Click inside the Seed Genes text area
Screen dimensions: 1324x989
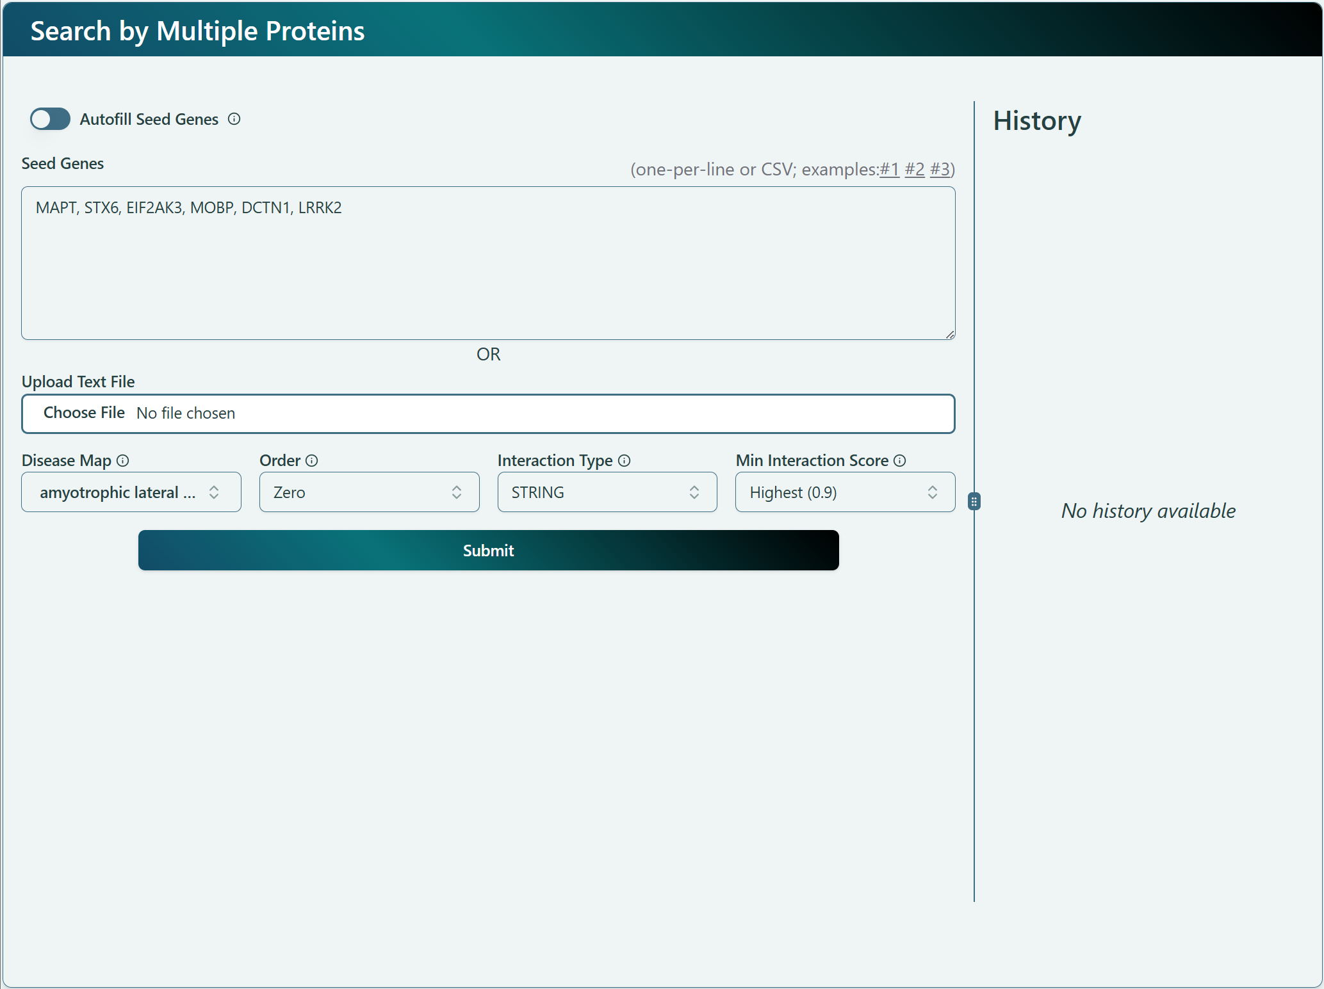coord(488,269)
